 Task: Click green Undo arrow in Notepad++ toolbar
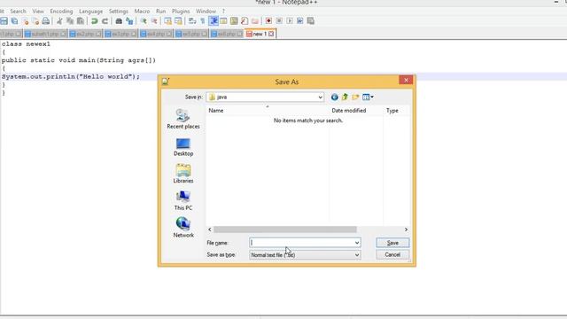click(x=95, y=21)
